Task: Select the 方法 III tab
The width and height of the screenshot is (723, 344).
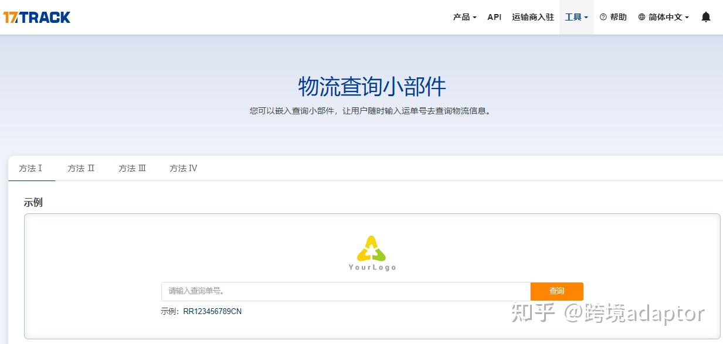Action: pos(132,168)
